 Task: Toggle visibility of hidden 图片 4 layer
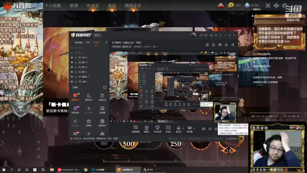tap(72, 53)
